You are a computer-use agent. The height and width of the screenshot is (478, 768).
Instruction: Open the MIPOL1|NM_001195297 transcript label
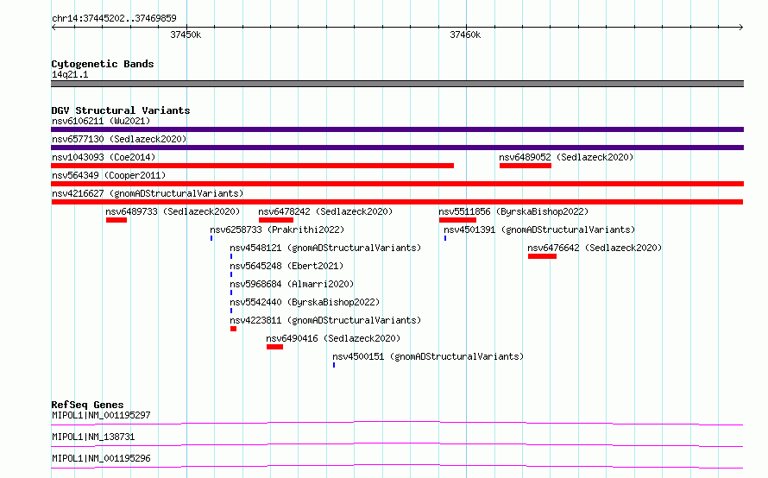point(101,415)
